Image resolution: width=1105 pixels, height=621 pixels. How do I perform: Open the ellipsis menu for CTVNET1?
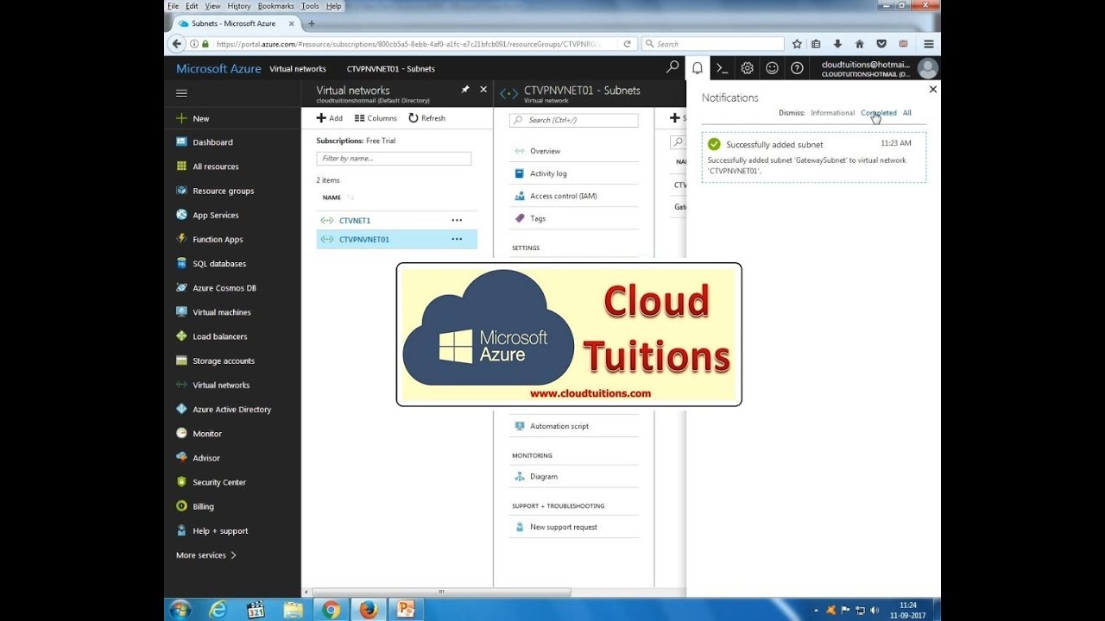(x=457, y=220)
